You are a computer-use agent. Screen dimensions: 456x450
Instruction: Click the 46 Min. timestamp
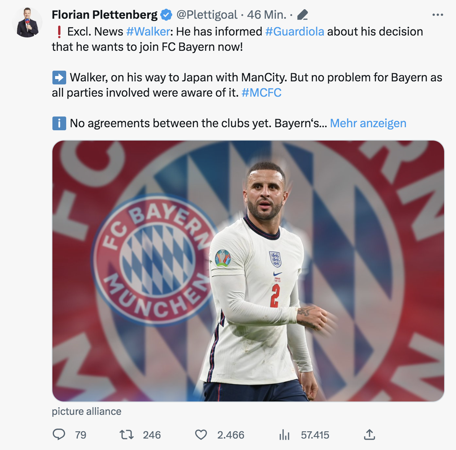266,15
